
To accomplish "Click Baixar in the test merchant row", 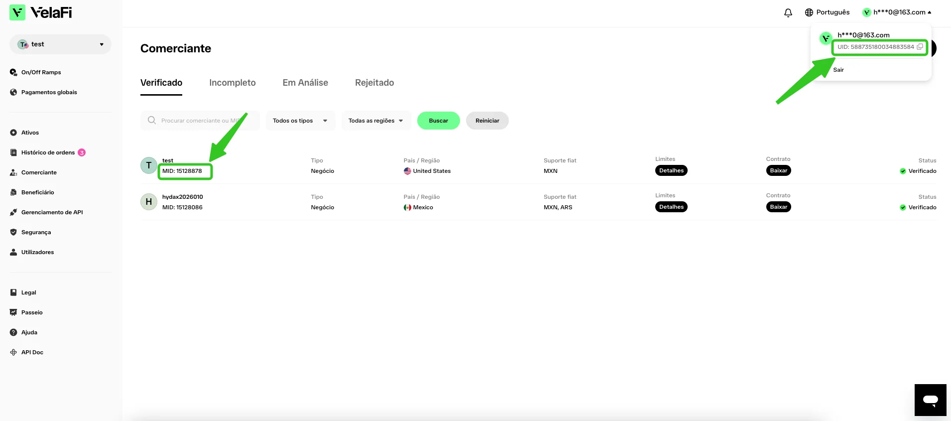I will coord(778,170).
